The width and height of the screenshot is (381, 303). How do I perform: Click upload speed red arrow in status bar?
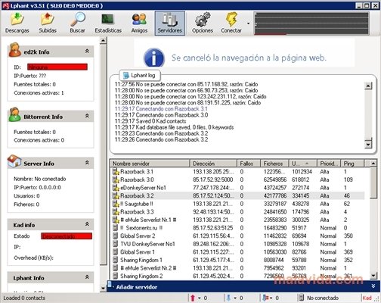pyautogui.click(x=193, y=298)
